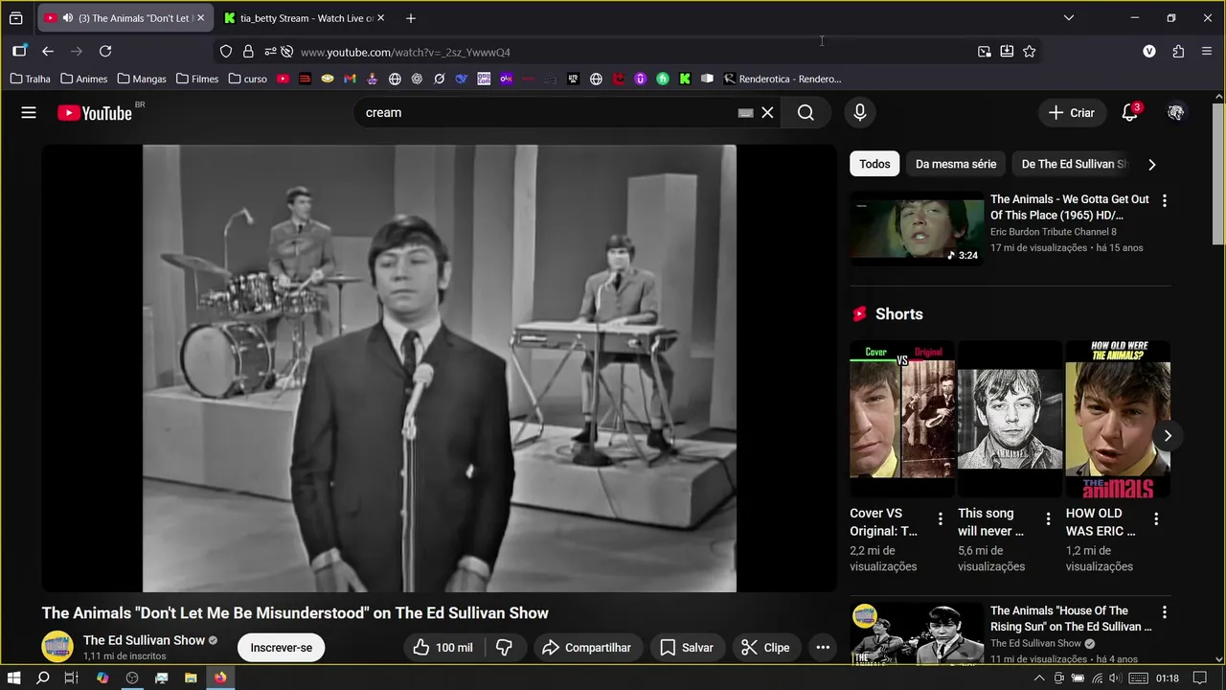Screen dimensions: 1226x690
Task: Open the YouTube account avatar menu
Action: tap(1175, 112)
